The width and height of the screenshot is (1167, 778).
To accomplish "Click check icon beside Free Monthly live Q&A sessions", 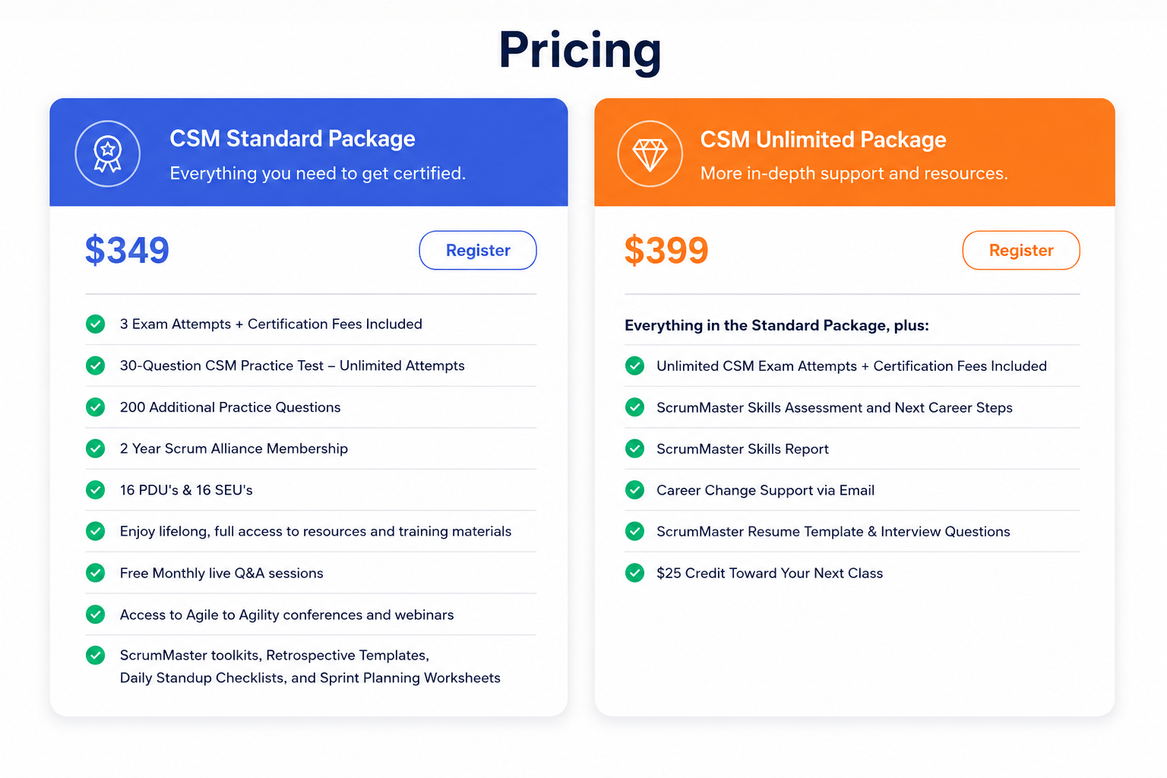I will click(x=96, y=573).
